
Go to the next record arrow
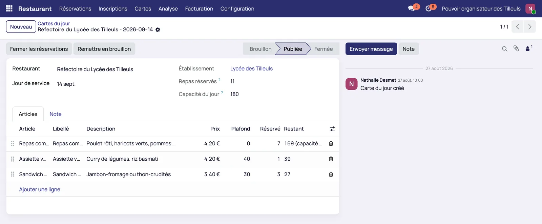[530, 27]
